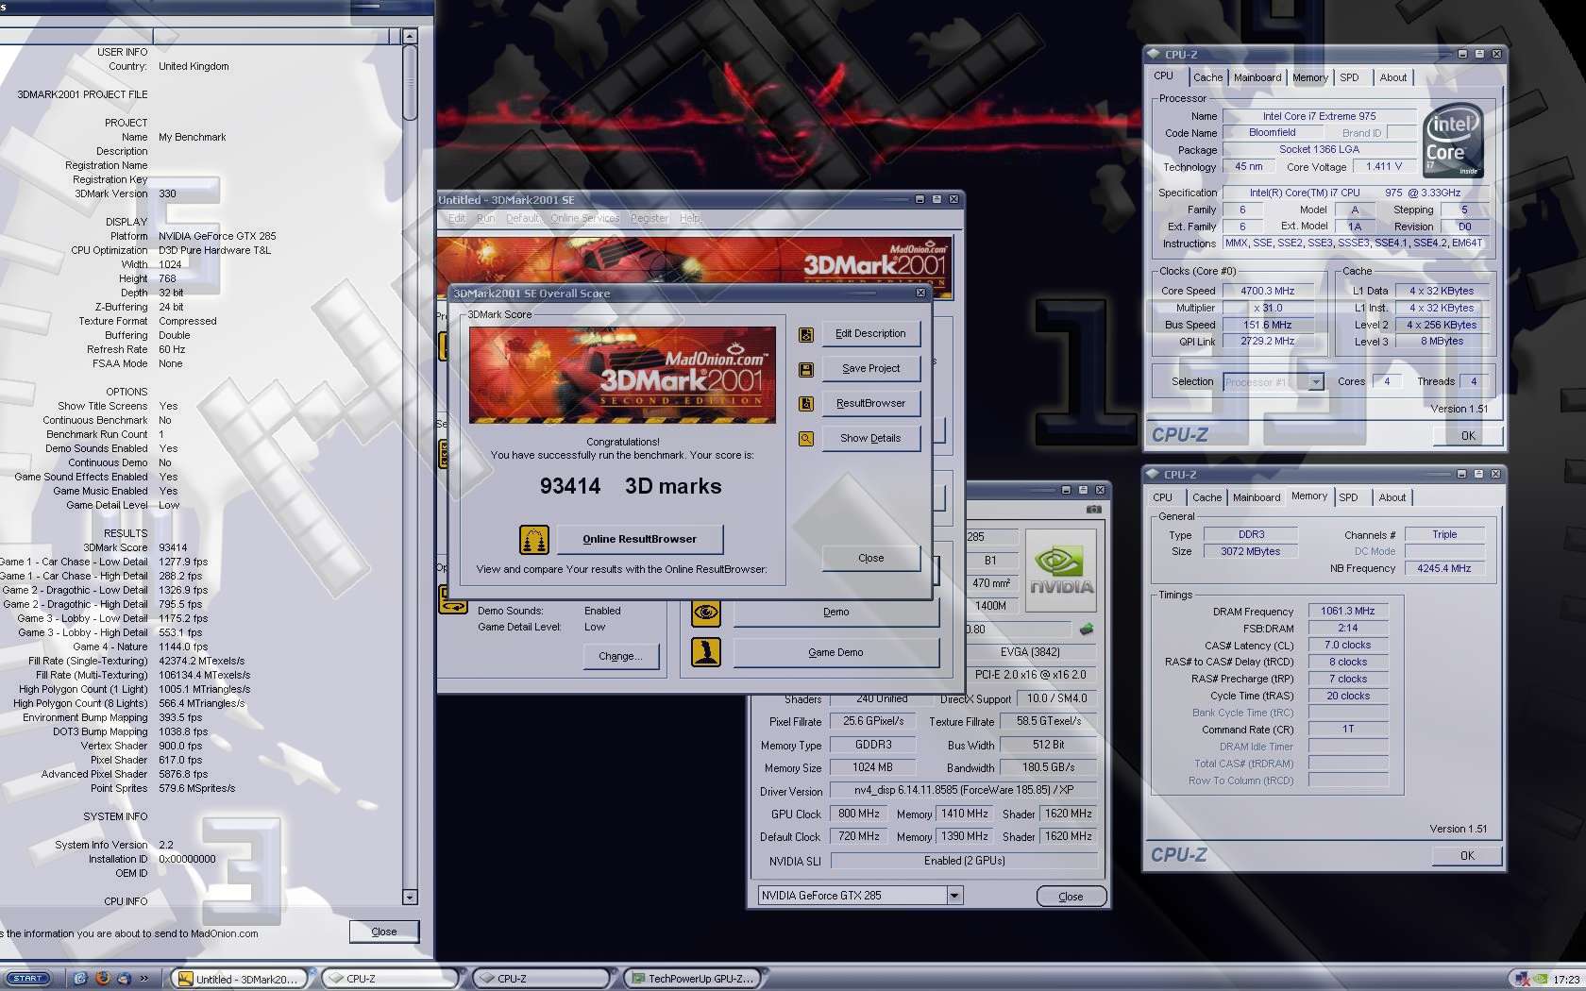Click the Demo eye icon

(706, 613)
